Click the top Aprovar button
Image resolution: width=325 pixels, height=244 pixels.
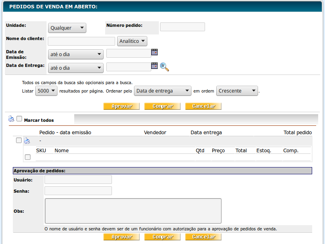pos(121,107)
